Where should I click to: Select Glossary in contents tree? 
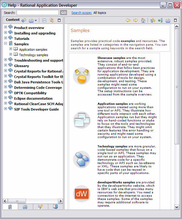(21, 66)
